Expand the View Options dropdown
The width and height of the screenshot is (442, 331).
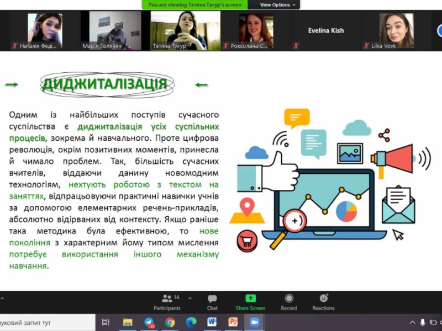point(278,5)
